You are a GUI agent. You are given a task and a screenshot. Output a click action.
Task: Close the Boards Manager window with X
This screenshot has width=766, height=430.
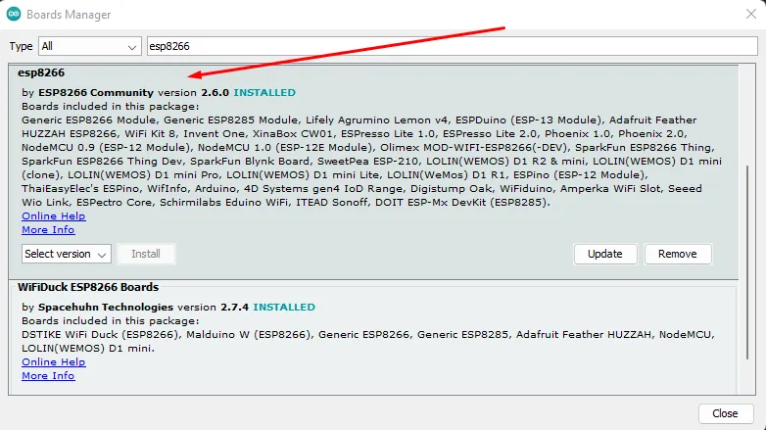751,14
